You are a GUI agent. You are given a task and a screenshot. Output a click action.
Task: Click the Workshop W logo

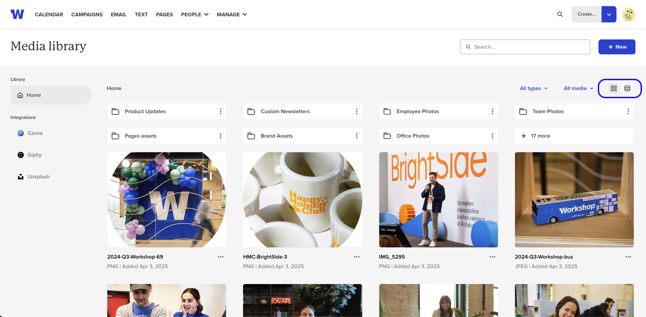pos(17,14)
